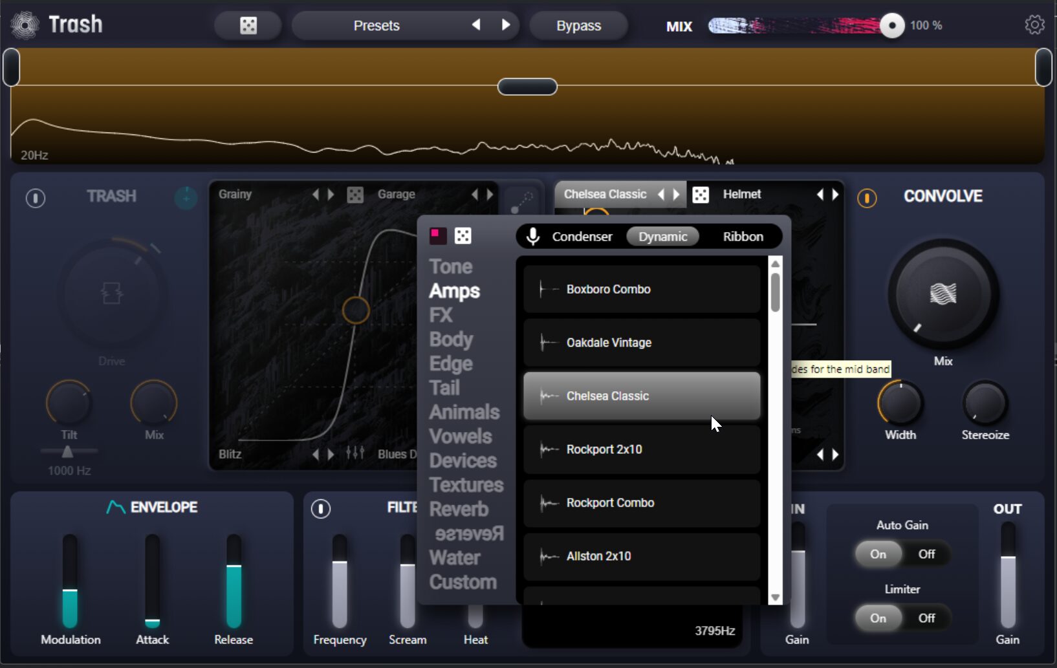Screen dimensions: 1057x668
Task: Open the Amps category
Action: 454,291
